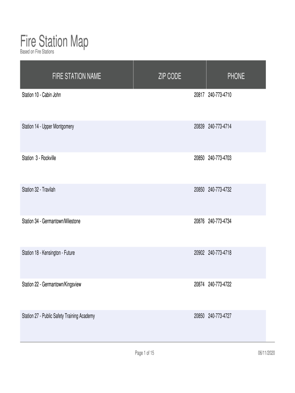Select Station 14 - Upper Montgomery name

coord(48,126)
